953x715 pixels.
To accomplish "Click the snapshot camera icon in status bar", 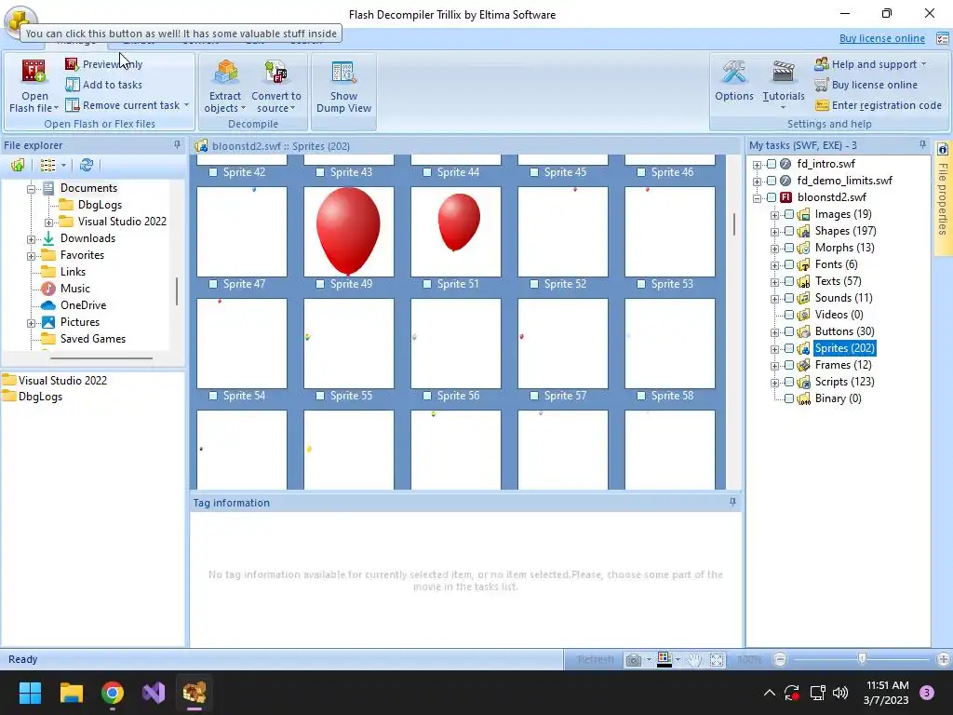I will click(x=633, y=660).
